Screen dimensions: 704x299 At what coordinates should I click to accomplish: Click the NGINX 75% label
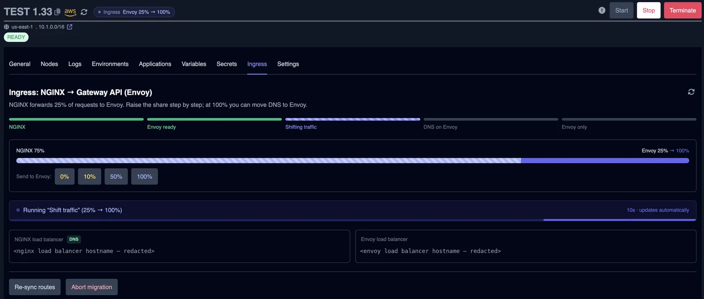(30, 151)
